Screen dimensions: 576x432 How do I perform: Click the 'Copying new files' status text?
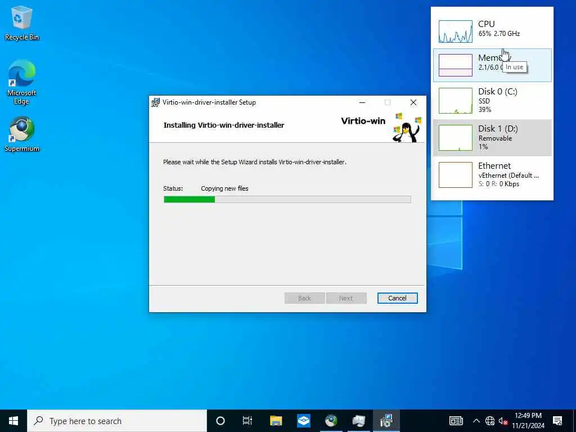[224, 188]
